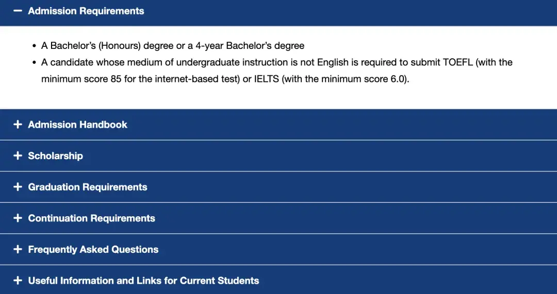
Task: Show the Continuation Requirements heading text
Action: pyautogui.click(x=91, y=218)
